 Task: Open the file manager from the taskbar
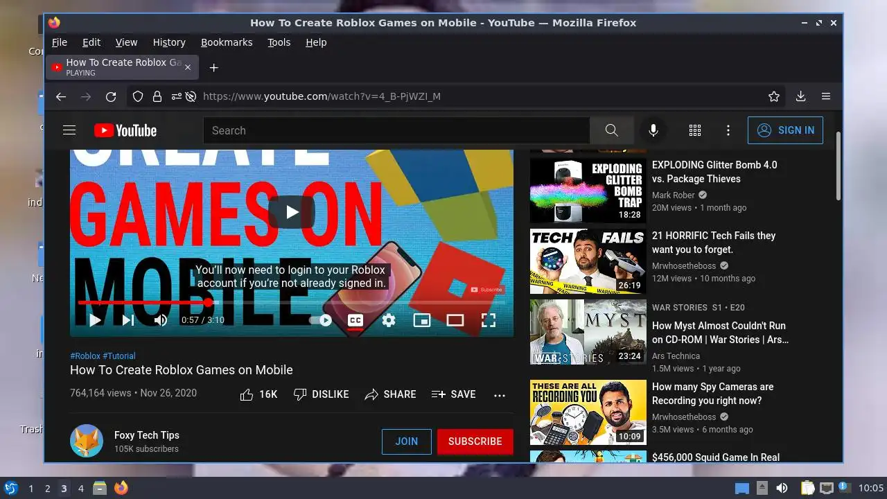[100, 488]
